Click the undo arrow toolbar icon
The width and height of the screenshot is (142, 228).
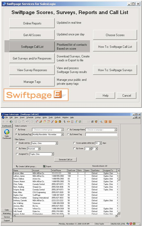[x=27, y=121]
